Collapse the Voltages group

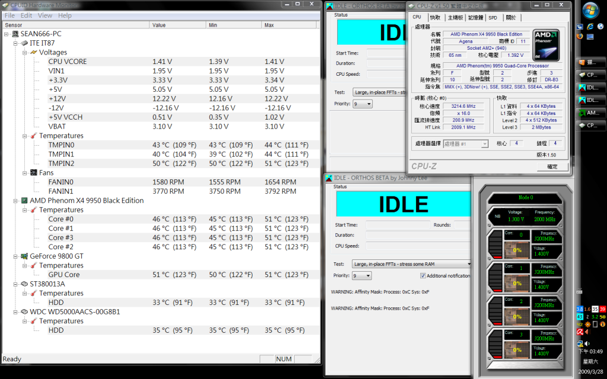point(25,53)
